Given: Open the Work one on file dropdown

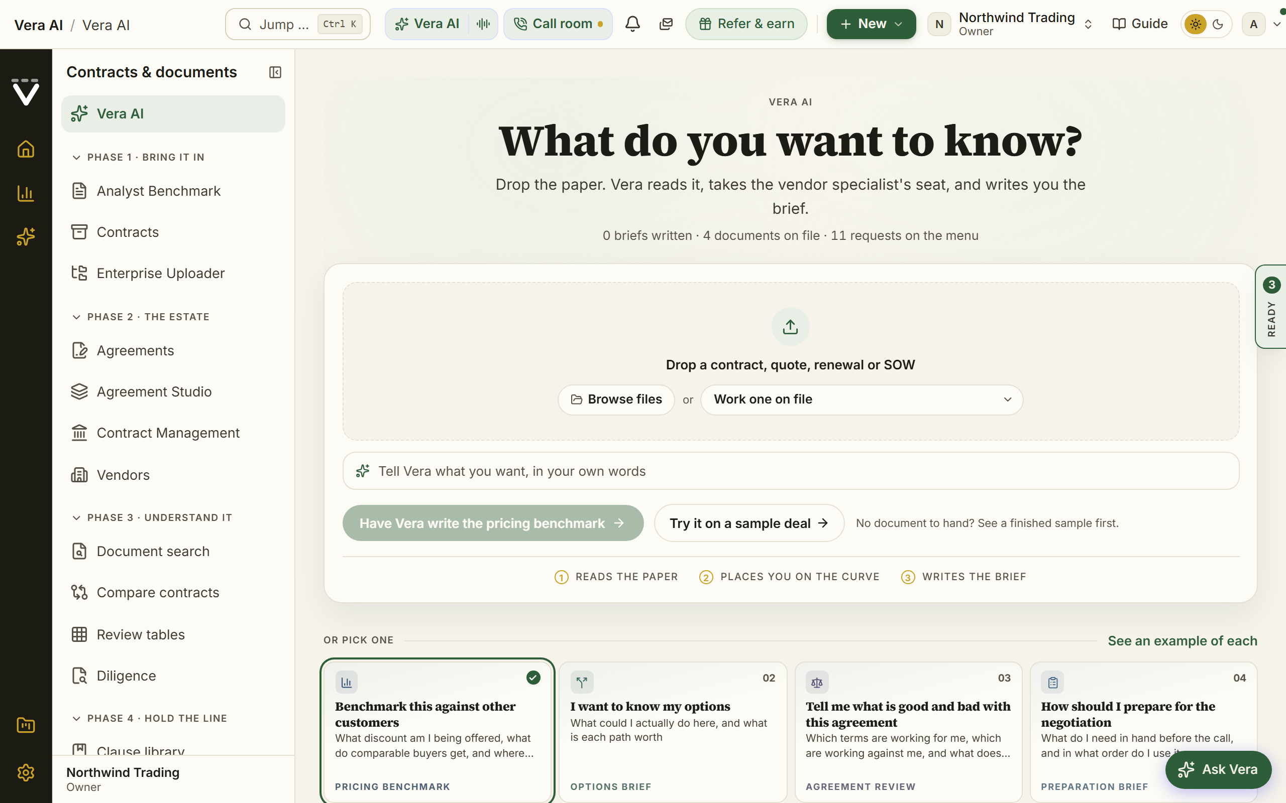Looking at the screenshot, I should 862,399.
